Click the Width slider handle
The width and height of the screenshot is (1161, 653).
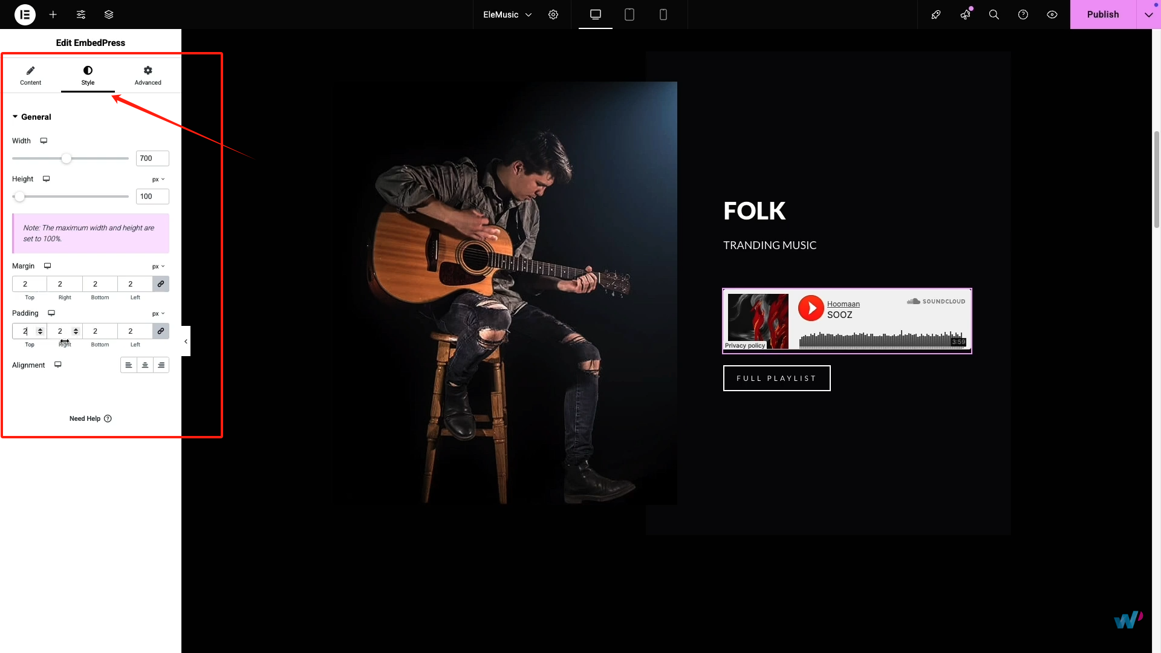pos(67,158)
